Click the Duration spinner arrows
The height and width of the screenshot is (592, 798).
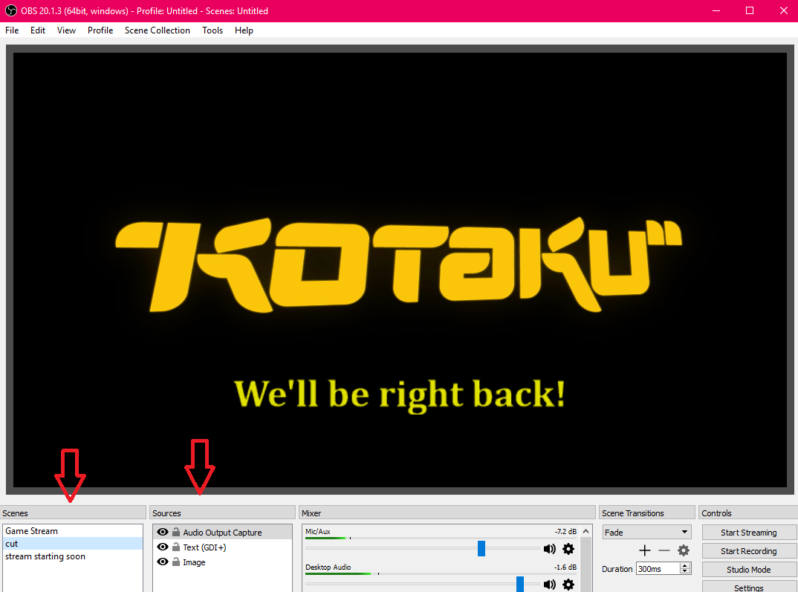click(685, 568)
